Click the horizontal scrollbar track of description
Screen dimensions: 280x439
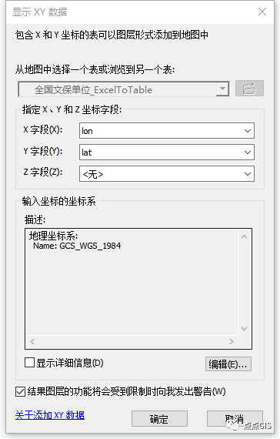(132, 341)
